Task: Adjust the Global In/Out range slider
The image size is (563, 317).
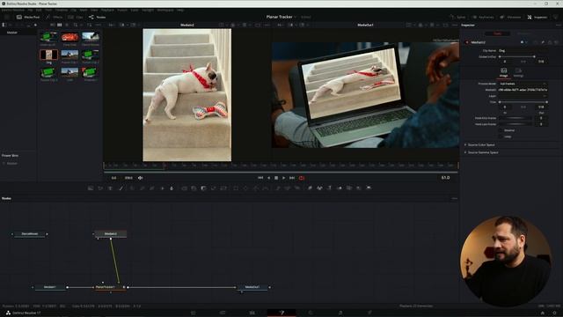Action: 517,56
